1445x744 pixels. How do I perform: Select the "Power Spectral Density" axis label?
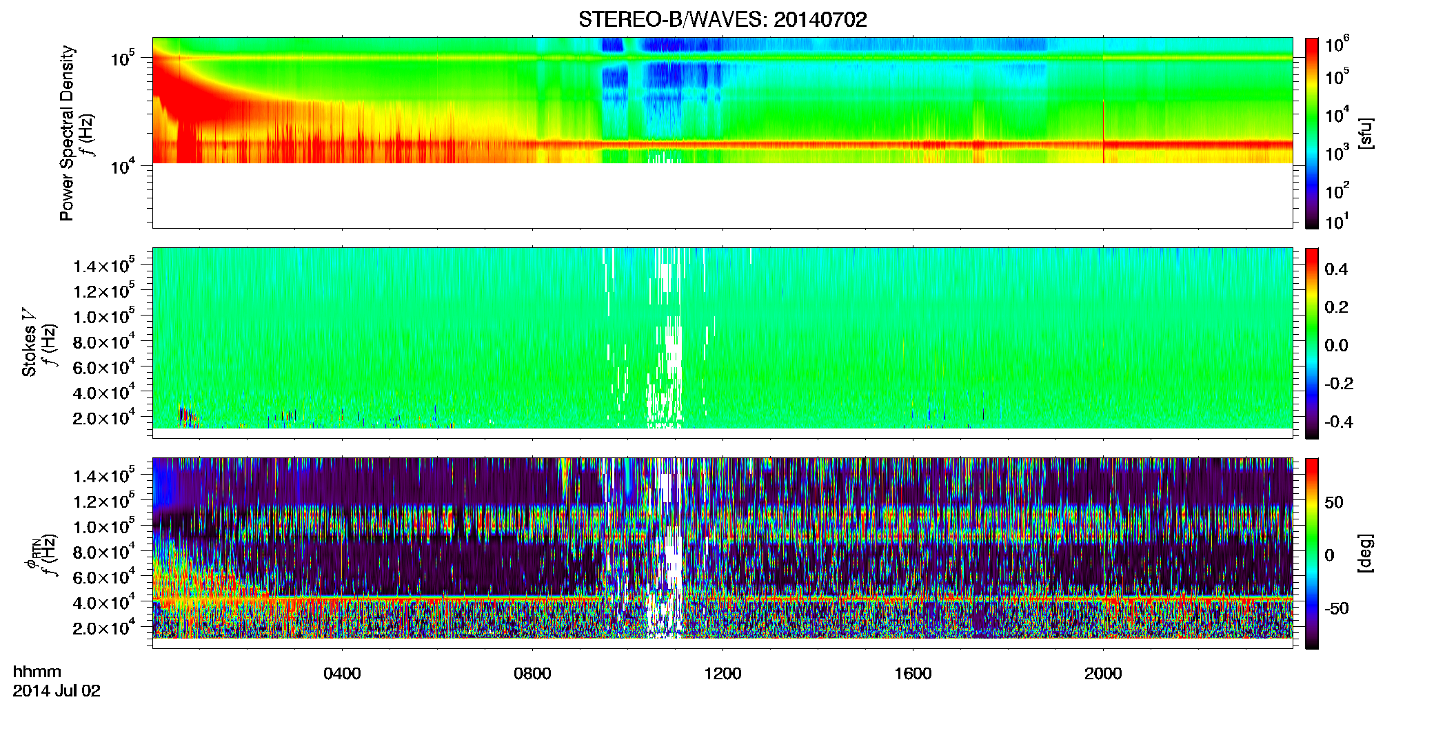[x=67, y=133]
